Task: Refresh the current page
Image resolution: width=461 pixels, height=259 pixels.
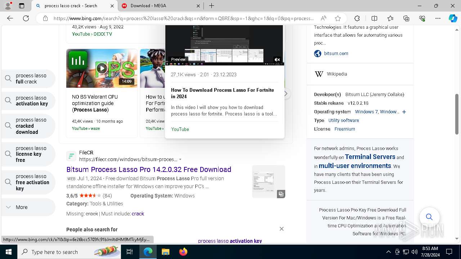Action: pos(26,18)
